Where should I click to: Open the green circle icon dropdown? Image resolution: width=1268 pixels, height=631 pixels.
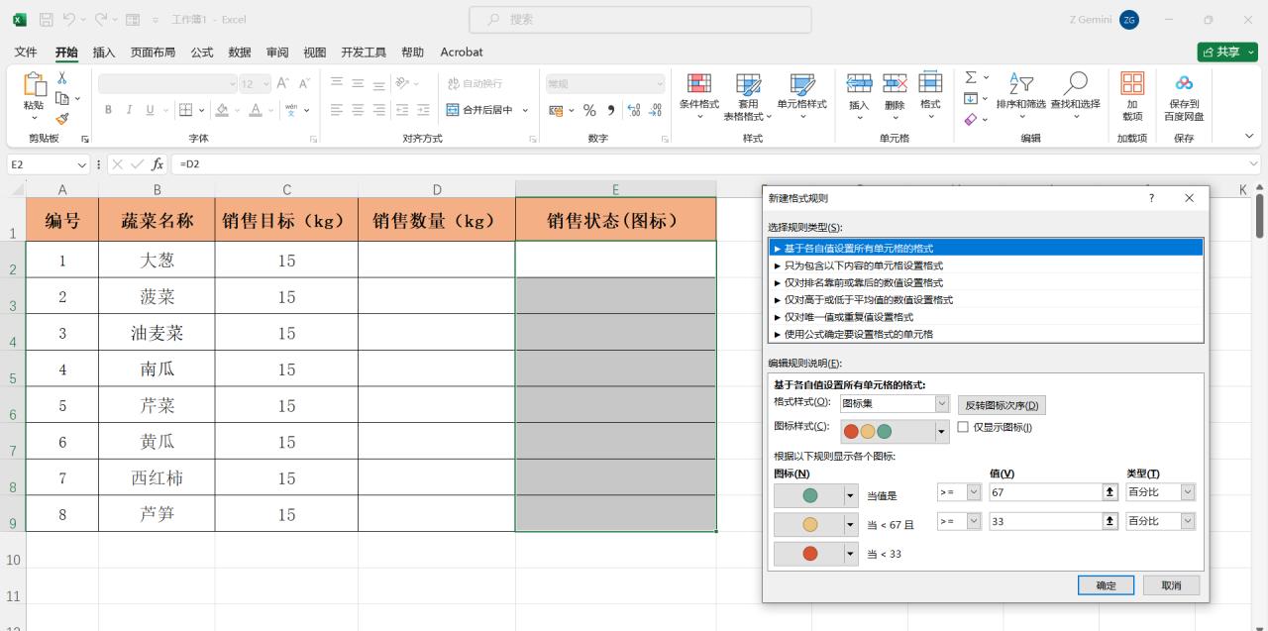tap(851, 495)
